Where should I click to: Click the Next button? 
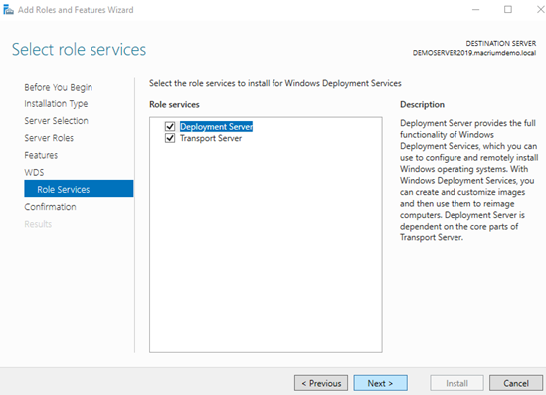click(380, 383)
